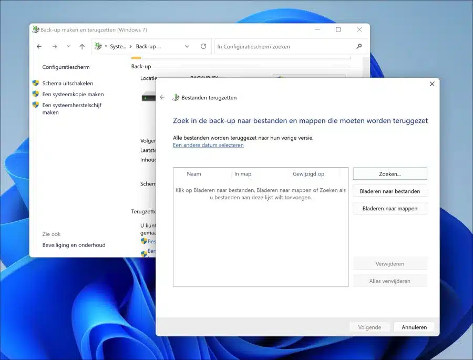Maximize the Back-up maken en terugzetten window

pyautogui.click(x=338, y=29)
